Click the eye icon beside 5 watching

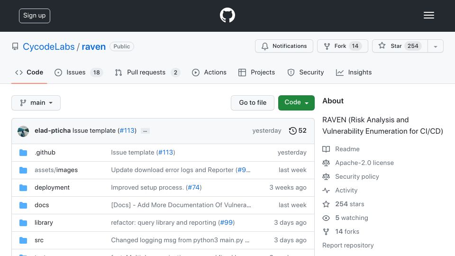tap(326, 218)
